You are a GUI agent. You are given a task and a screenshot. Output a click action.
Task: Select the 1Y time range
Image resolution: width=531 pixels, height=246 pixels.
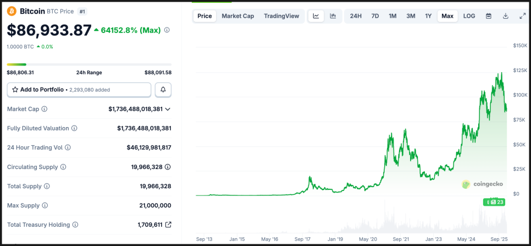pos(428,16)
